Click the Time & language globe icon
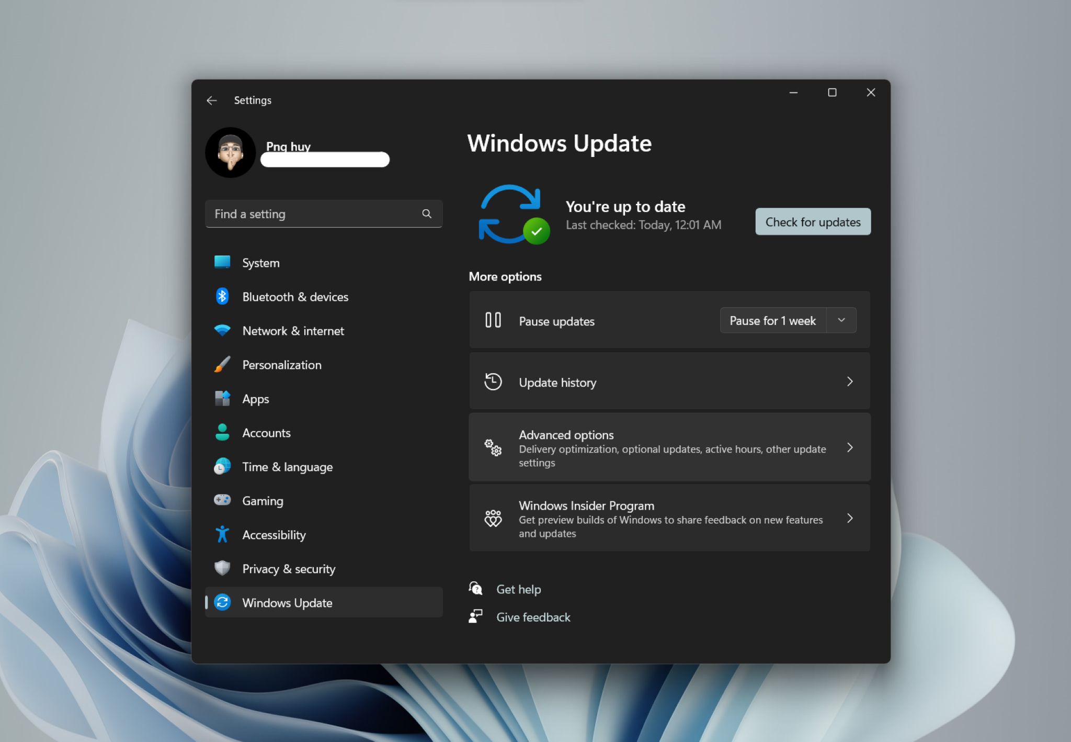 (x=222, y=466)
